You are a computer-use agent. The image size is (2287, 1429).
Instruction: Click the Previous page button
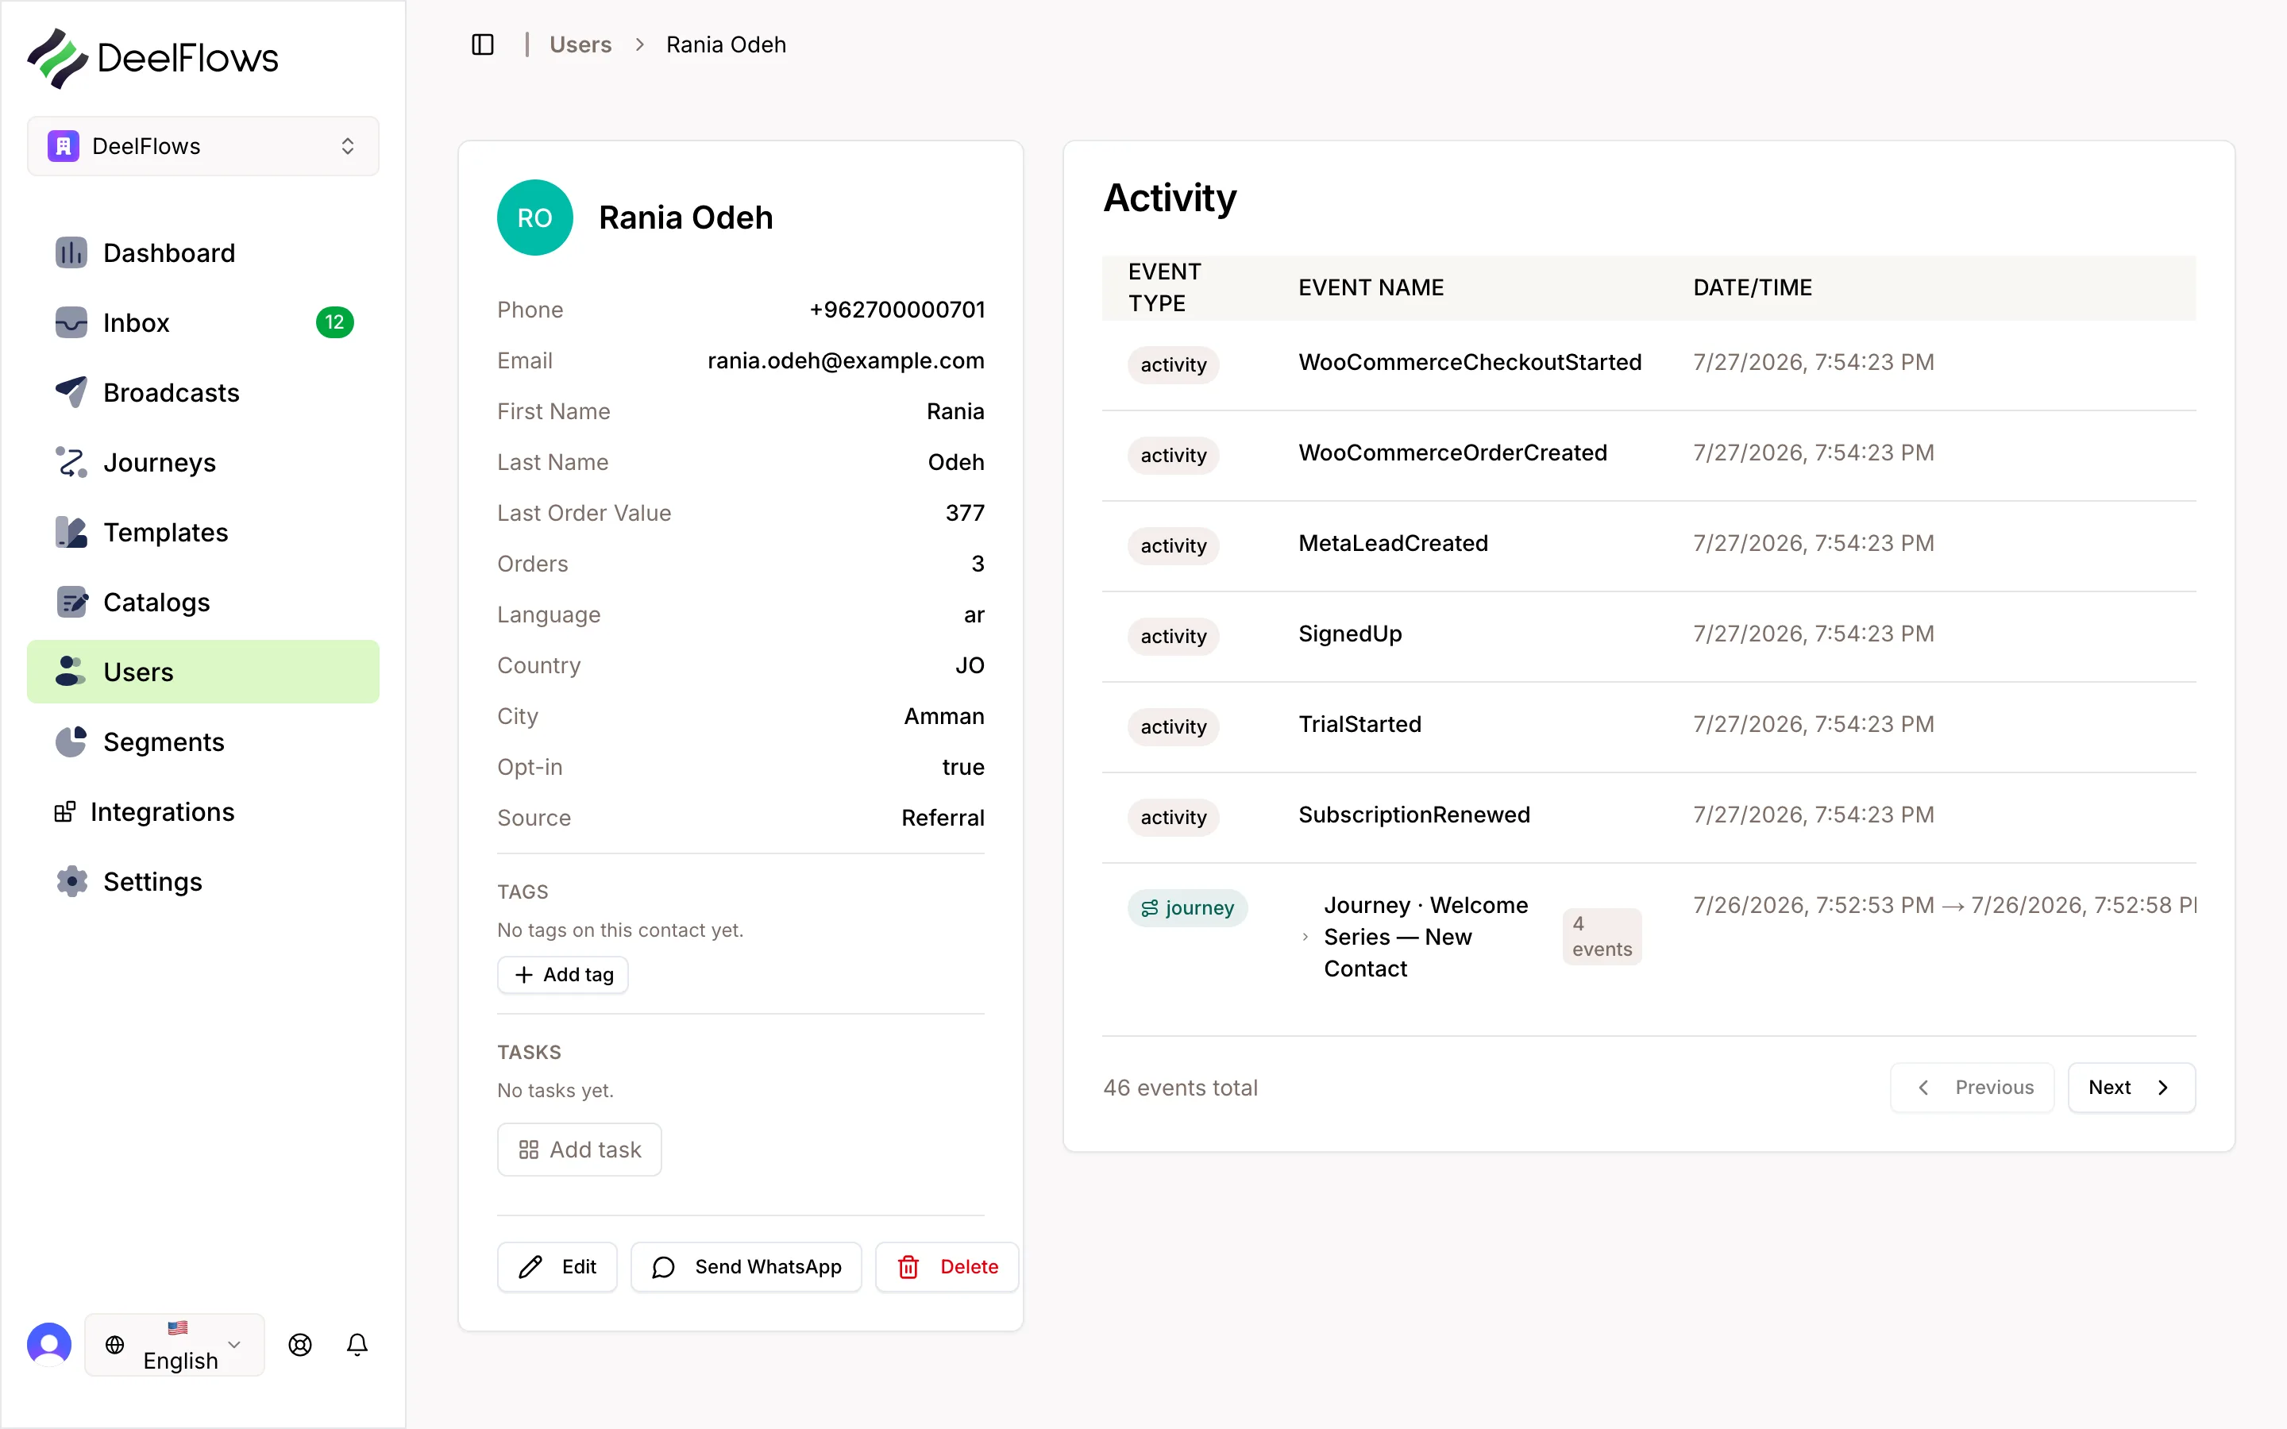coord(1973,1087)
